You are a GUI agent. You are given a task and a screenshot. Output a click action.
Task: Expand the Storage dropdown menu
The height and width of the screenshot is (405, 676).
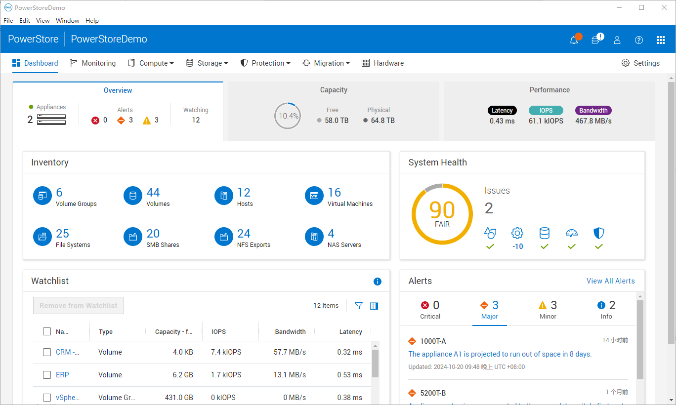[x=207, y=63]
